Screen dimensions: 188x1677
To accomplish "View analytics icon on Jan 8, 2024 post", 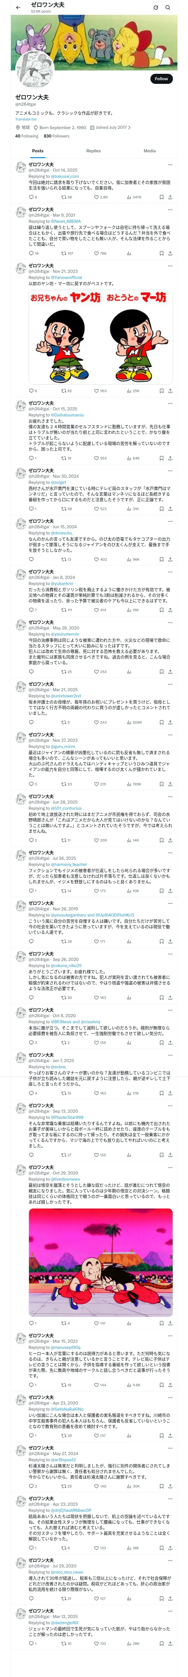I will [128, 610].
